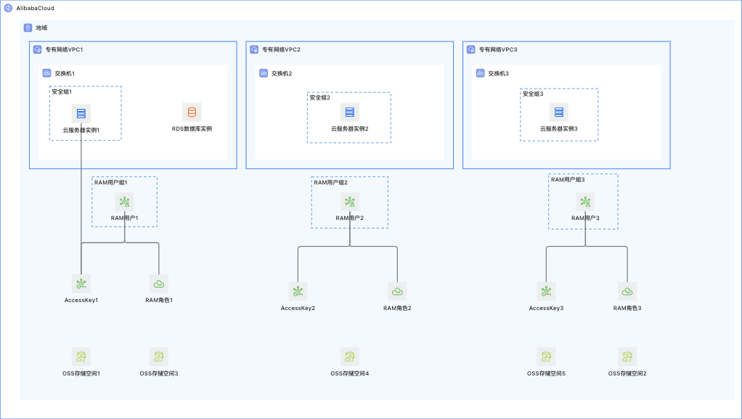This screenshot has height=419, width=742.
Task: Select the RAM角色1 cloud icon
Action: click(x=158, y=284)
